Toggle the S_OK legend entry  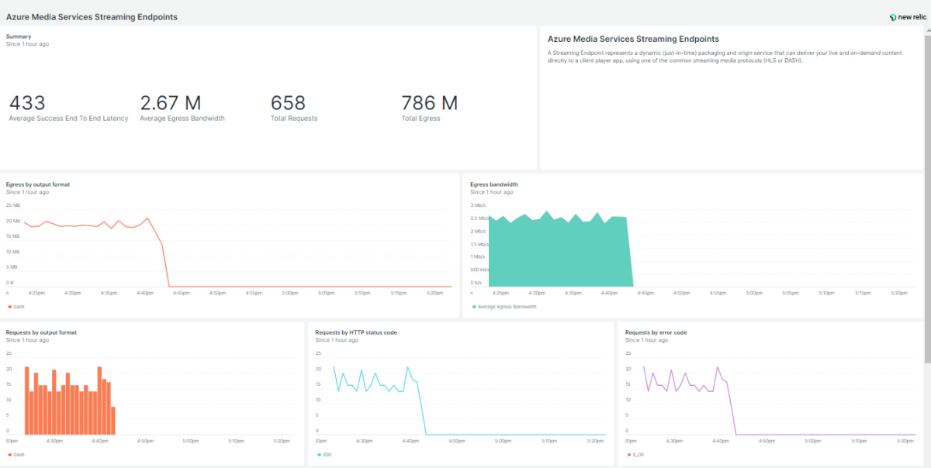[636, 455]
